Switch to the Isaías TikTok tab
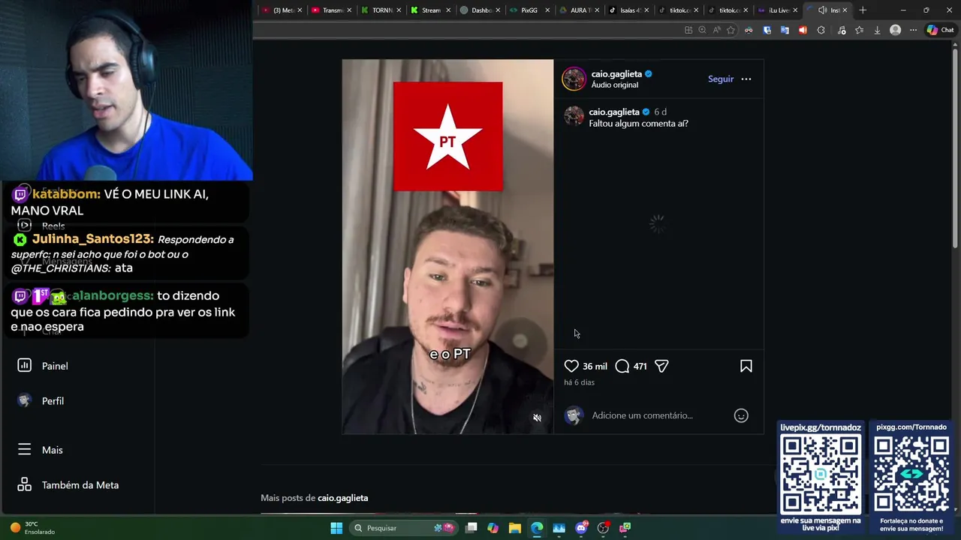This screenshot has width=961, height=540. pos(629,10)
